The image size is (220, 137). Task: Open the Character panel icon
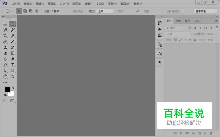click(x=160, y=54)
